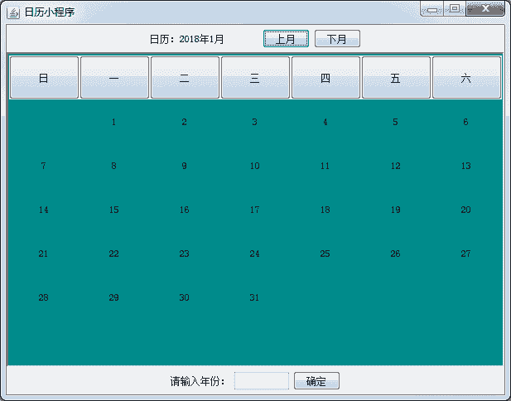This screenshot has width=511, height=401.
Task: Select day 15 in the calendar
Action: pos(113,210)
